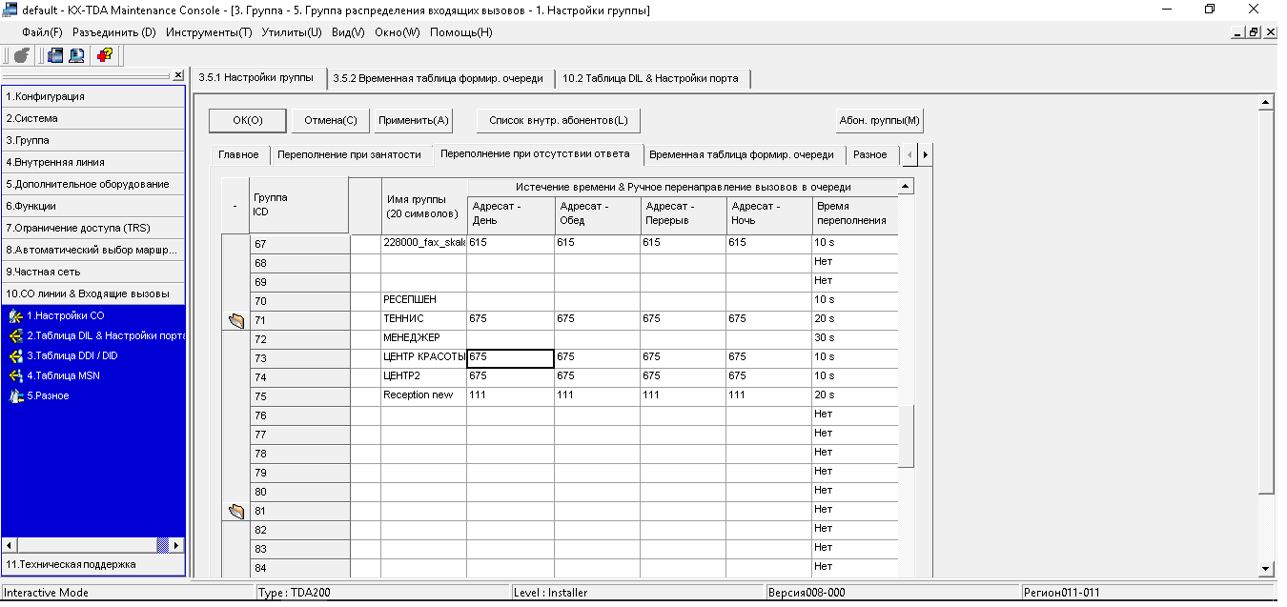Close the left navigation panel
1287x607 pixels.
[178, 75]
